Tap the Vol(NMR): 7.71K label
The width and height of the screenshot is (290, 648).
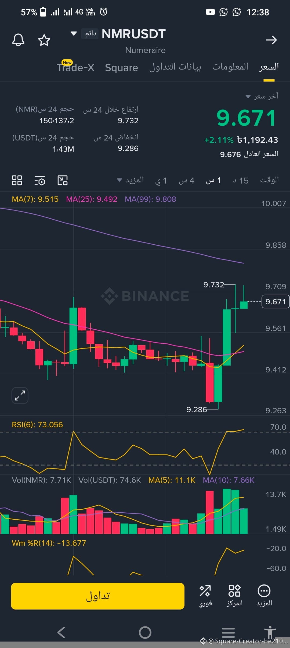click(x=41, y=480)
